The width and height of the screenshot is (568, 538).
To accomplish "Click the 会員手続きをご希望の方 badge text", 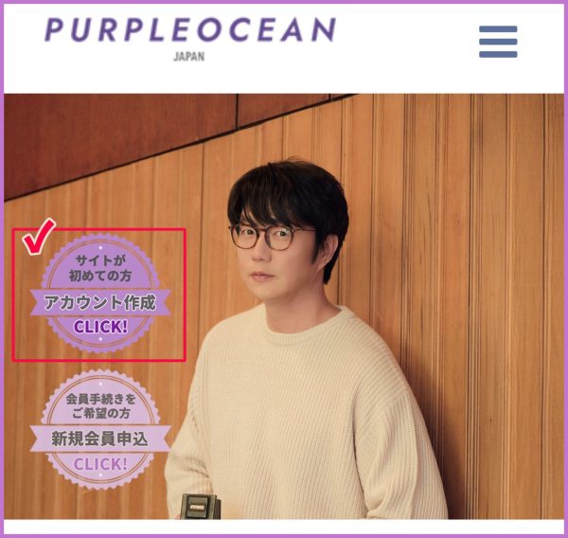I will (x=100, y=406).
